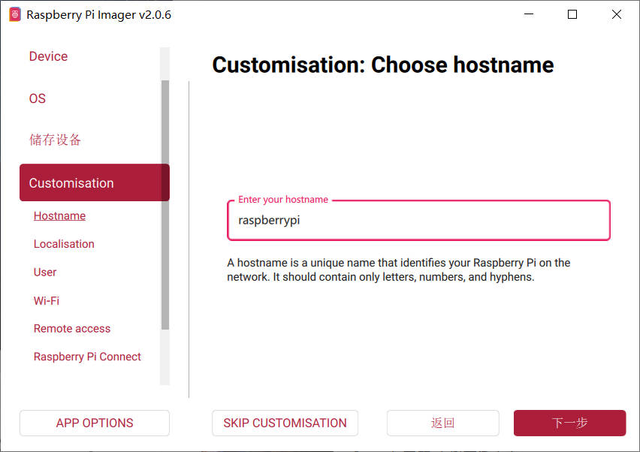Go to the User sub-step
This screenshot has width=640, height=452.
tap(45, 272)
